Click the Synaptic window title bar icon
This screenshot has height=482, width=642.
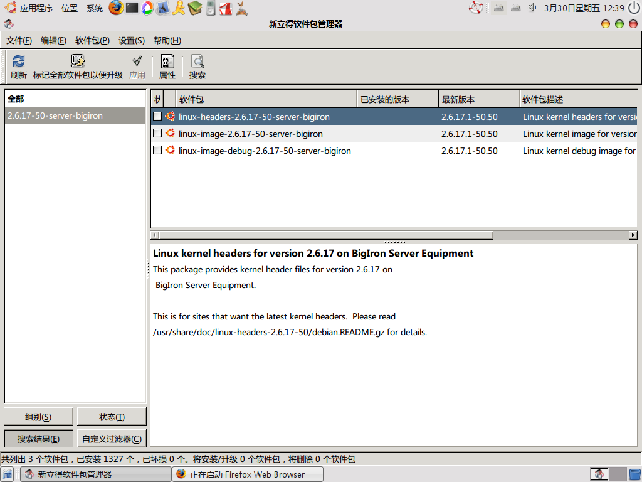[9, 24]
